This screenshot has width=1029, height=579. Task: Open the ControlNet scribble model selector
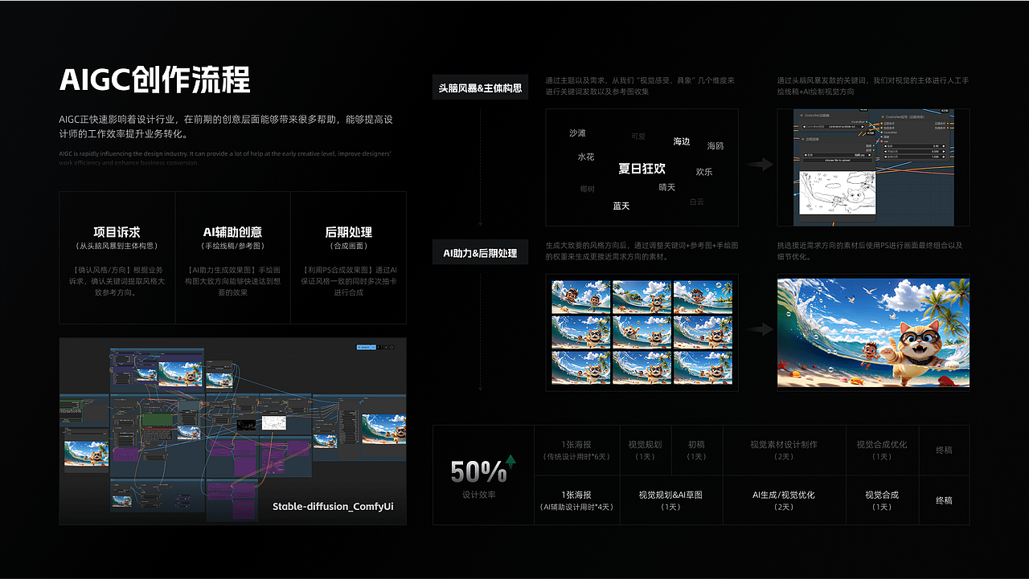coord(833,127)
